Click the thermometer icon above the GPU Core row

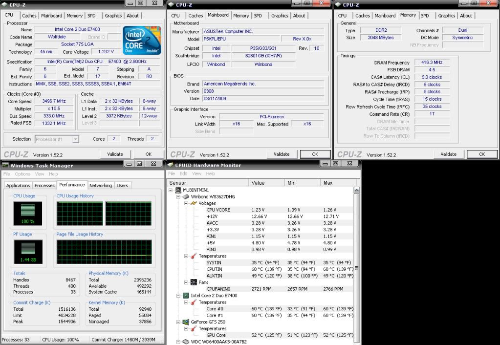pyautogui.click(x=194, y=329)
